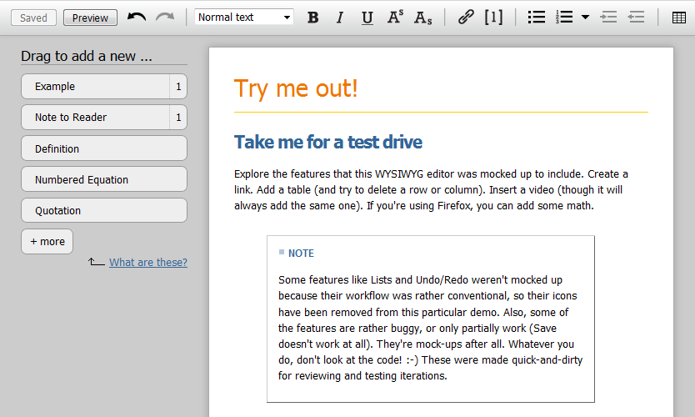Screen dimensions: 695x417
Task: Insert a footnote reference [1]
Action: tap(493, 18)
